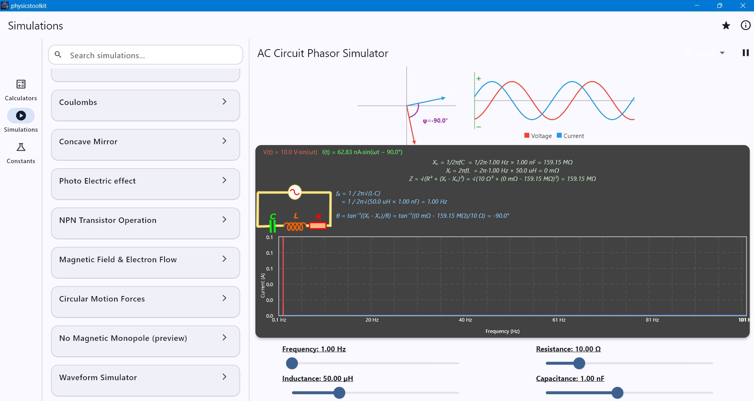The width and height of the screenshot is (754, 401).
Task: Click the 20 Hz axis label
Action: click(372, 320)
